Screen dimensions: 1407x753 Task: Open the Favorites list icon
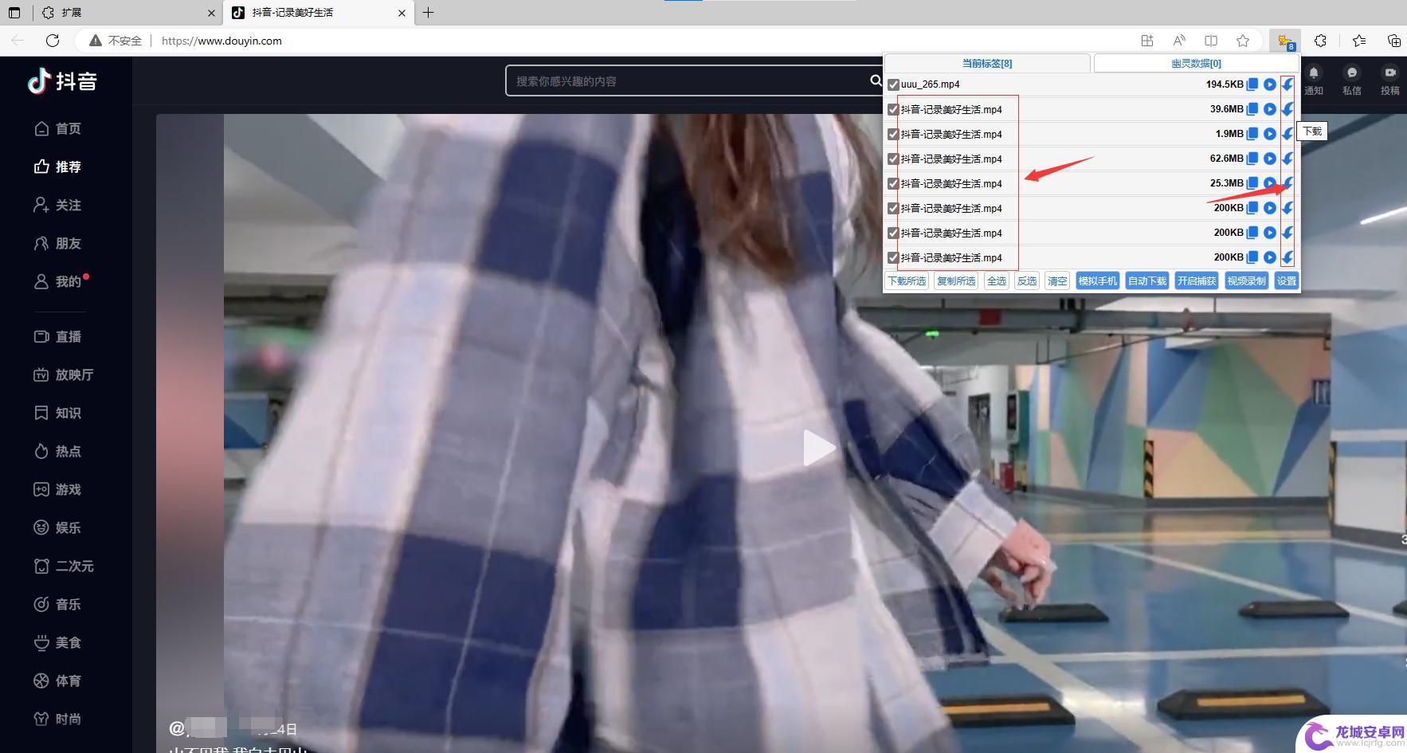[1359, 41]
